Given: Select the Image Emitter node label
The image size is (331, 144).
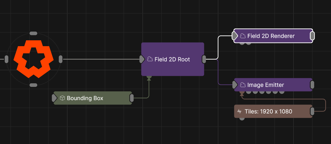Looking at the screenshot, I should pyautogui.click(x=266, y=85).
